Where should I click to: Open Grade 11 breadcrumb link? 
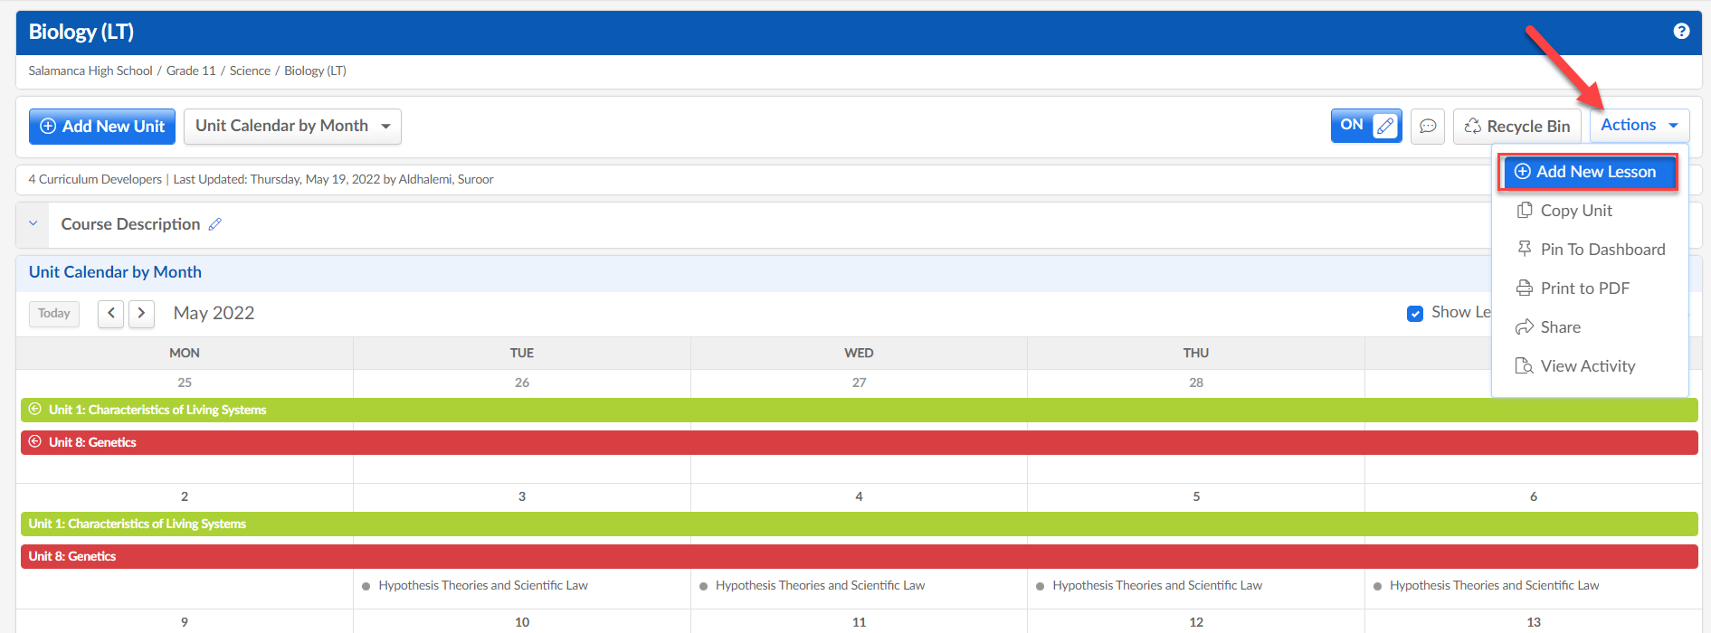[x=191, y=71]
